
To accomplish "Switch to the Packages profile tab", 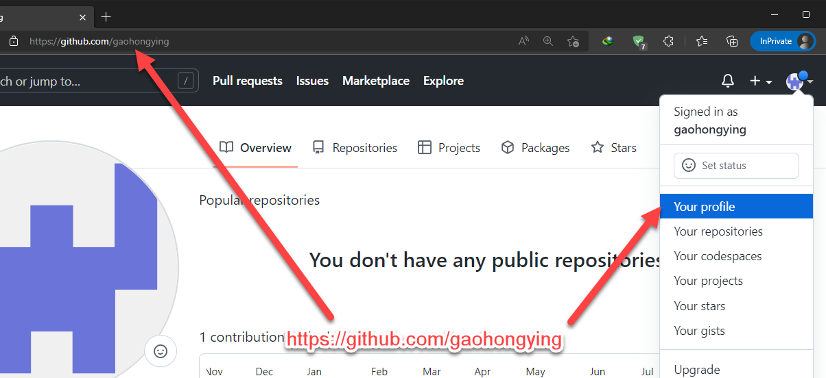I will [x=536, y=147].
